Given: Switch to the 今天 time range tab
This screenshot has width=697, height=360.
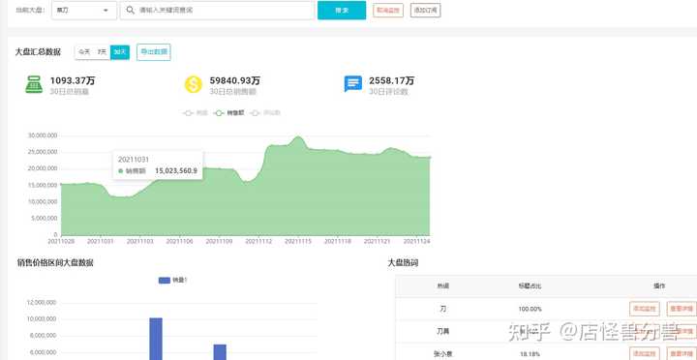Looking at the screenshot, I should point(84,52).
